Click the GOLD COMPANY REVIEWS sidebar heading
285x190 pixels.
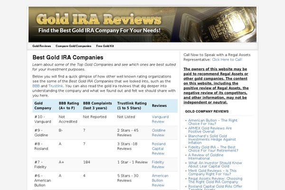(207, 112)
